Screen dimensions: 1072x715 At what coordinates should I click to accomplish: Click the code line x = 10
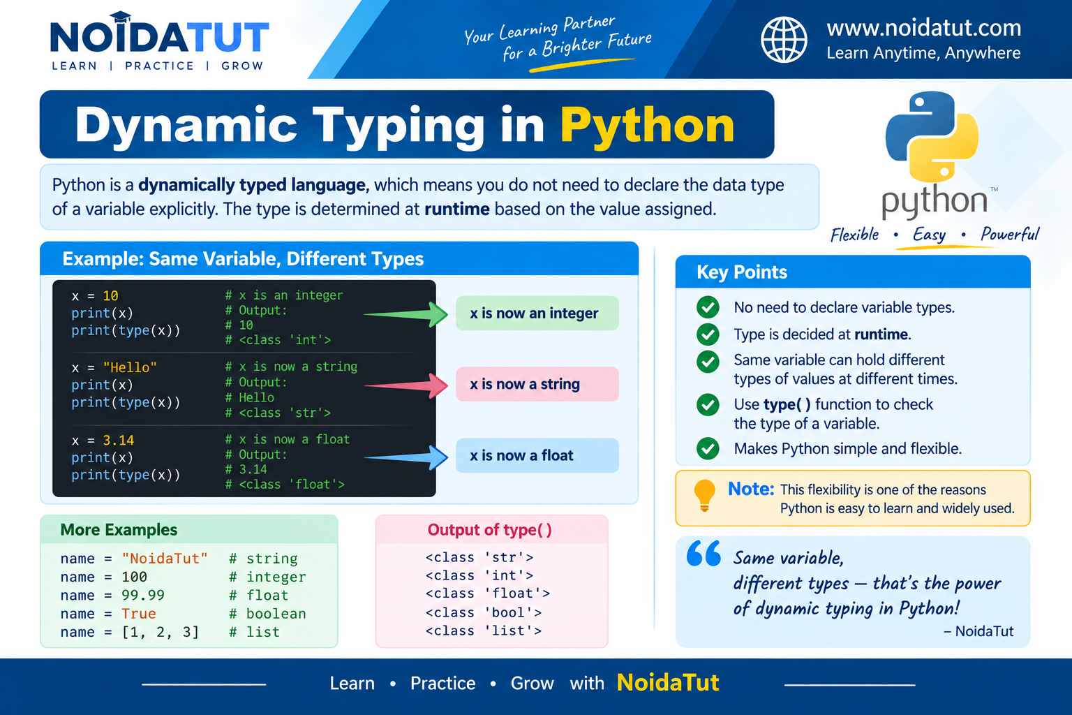(x=95, y=296)
